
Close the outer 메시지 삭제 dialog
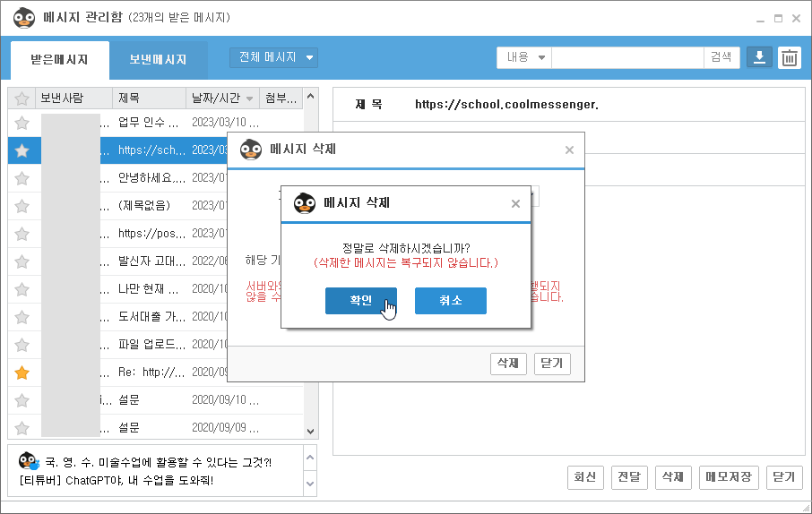[569, 150]
